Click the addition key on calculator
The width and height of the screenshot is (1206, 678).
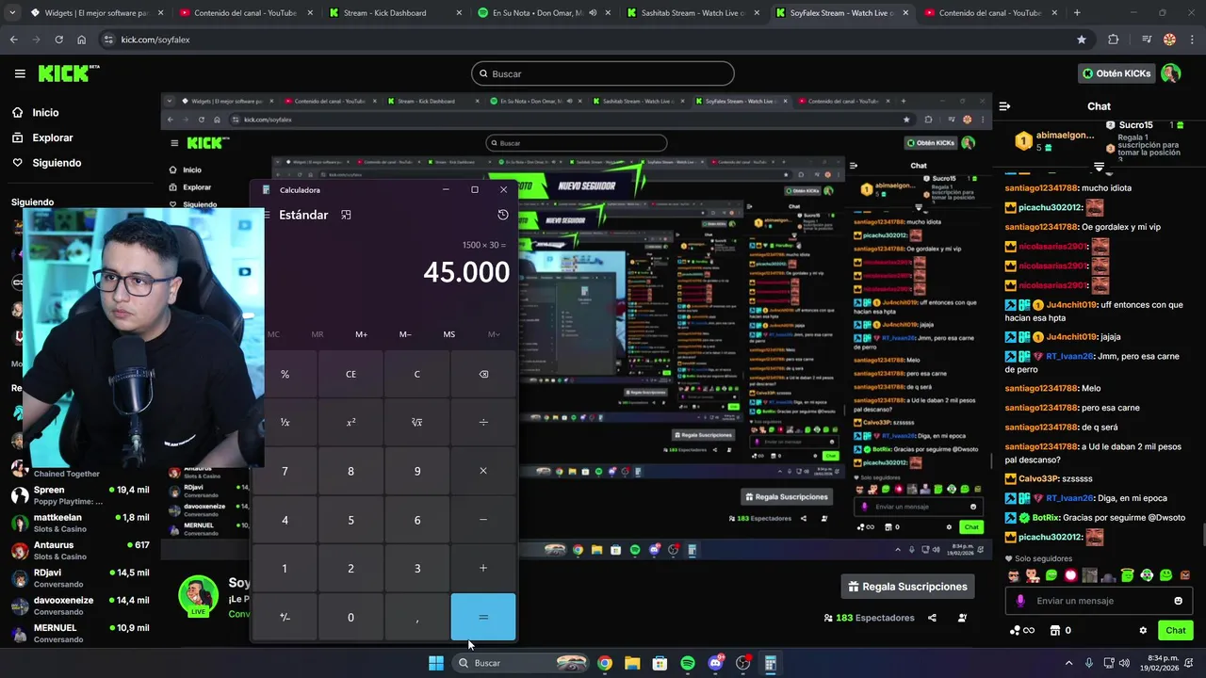pyautogui.click(x=483, y=568)
